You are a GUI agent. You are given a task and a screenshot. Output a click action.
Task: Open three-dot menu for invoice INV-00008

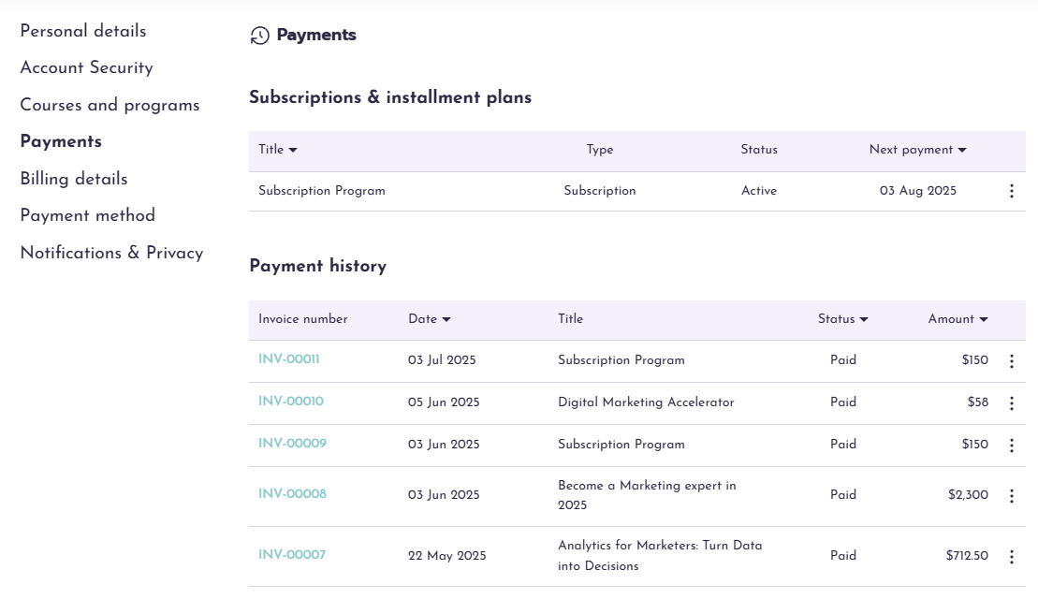1011,496
